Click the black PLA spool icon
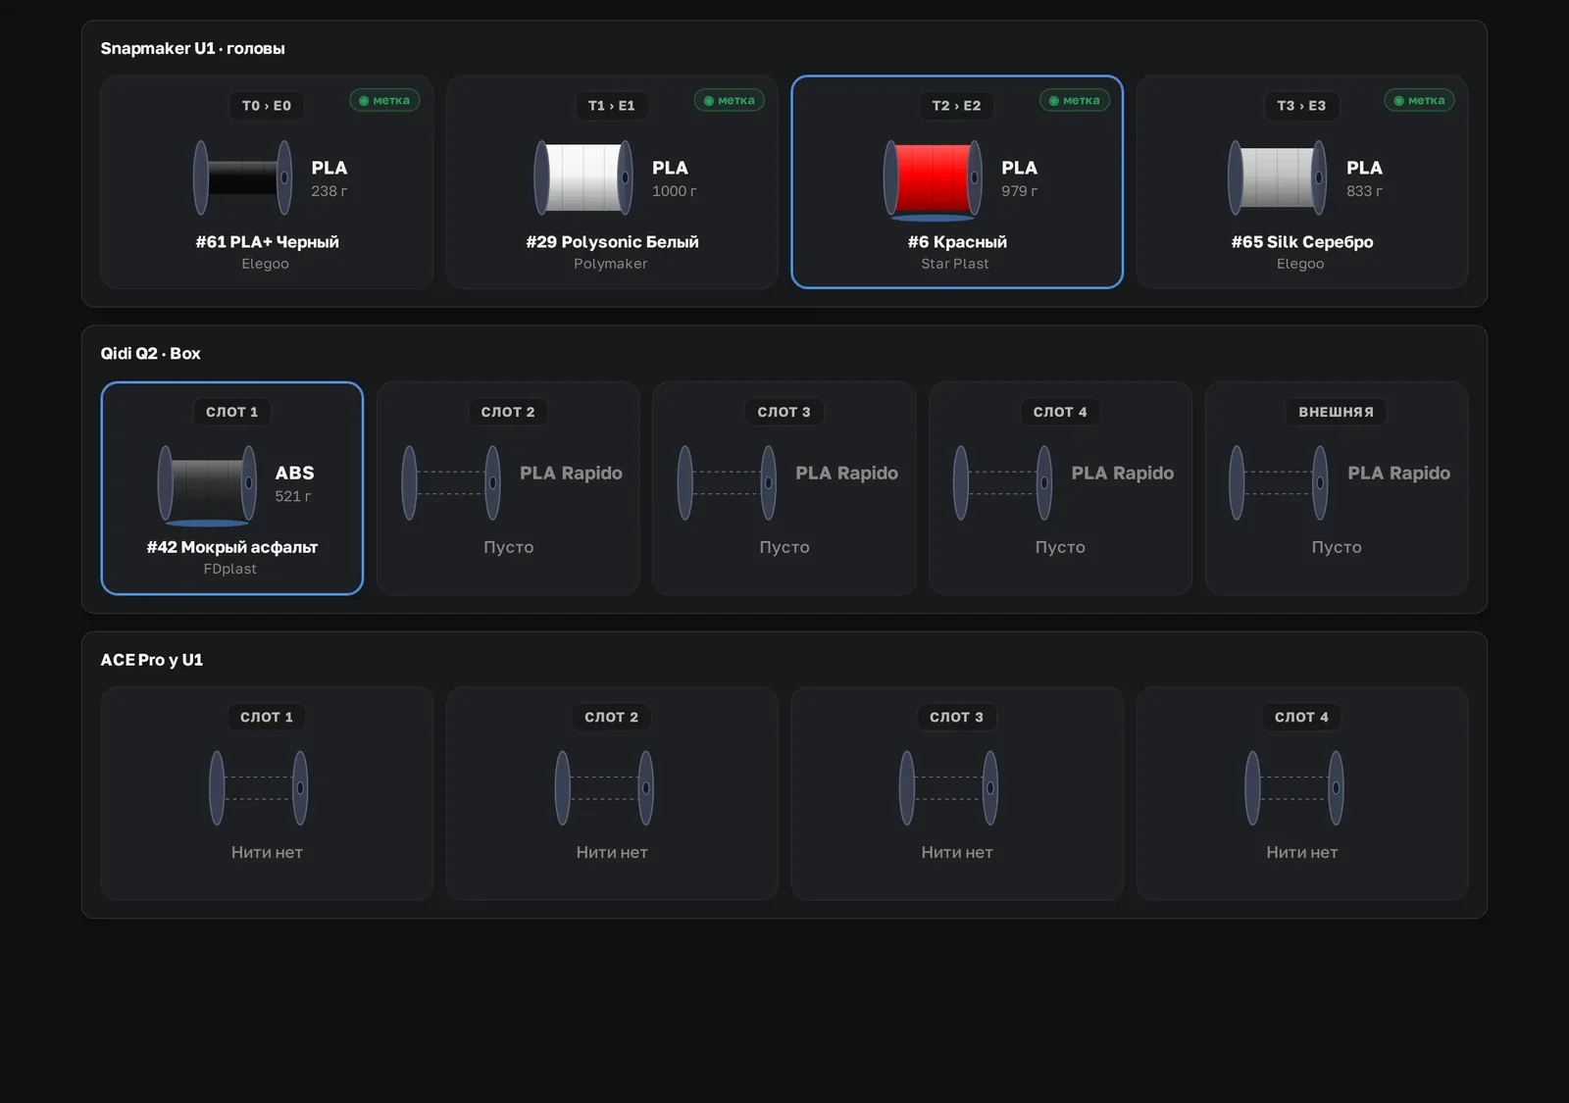 click(242, 177)
